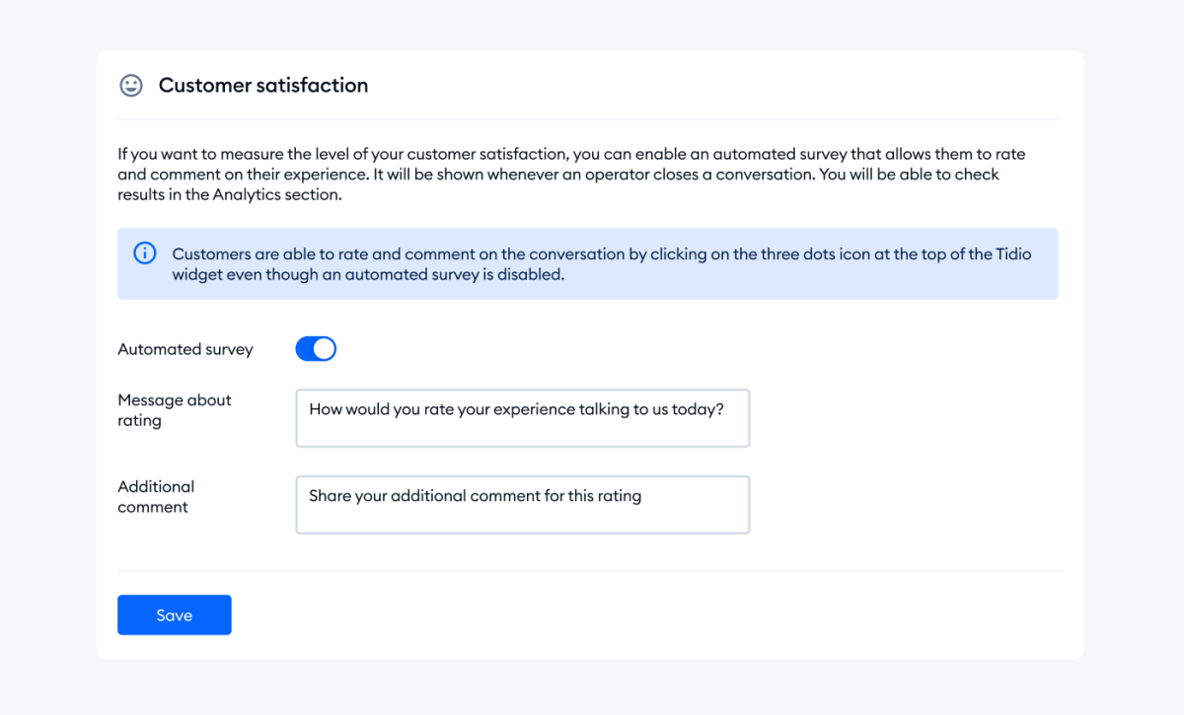
Task: Click the smiley face Customer satisfaction icon
Action: [130, 86]
